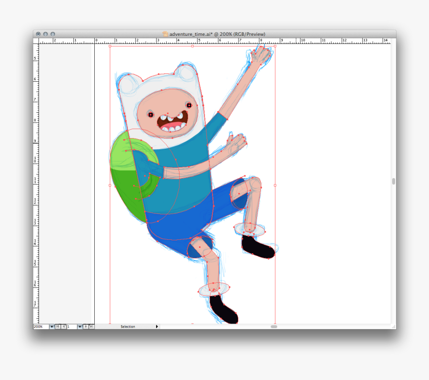429x380 pixels.
Task: Select the character's open mouth shape
Action: (x=173, y=121)
